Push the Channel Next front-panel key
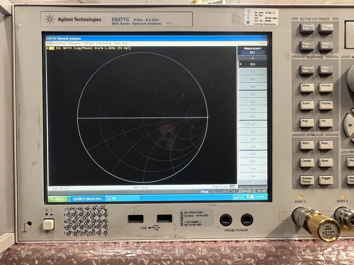The image size is (354, 265). [x=325, y=29]
